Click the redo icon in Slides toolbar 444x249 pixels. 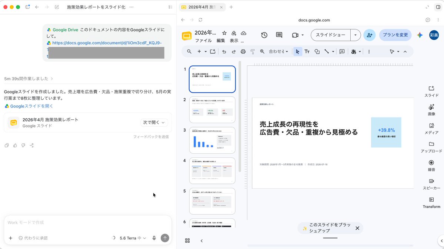234,52
